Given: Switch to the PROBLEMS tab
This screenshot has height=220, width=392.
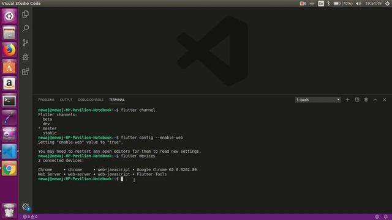Looking at the screenshot, I should [47, 100].
